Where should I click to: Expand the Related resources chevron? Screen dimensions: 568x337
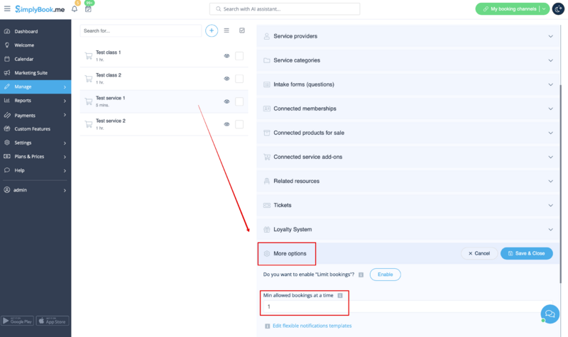pos(551,181)
